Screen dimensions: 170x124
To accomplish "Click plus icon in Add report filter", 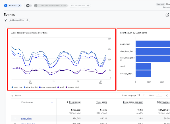I will (x=27, y=20).
